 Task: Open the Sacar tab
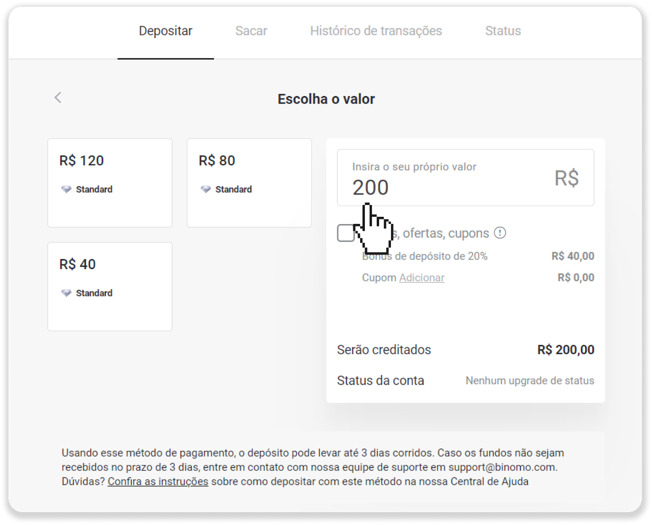coord(251,31)
